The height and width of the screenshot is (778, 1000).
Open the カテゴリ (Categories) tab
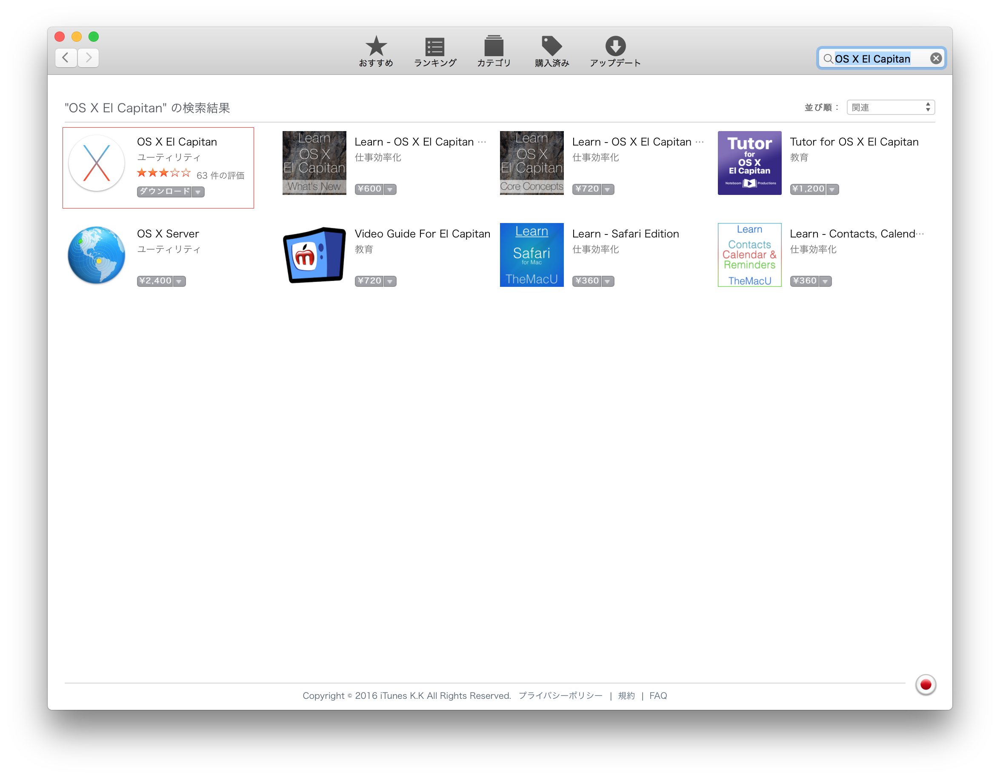click(x=494, y=51)
